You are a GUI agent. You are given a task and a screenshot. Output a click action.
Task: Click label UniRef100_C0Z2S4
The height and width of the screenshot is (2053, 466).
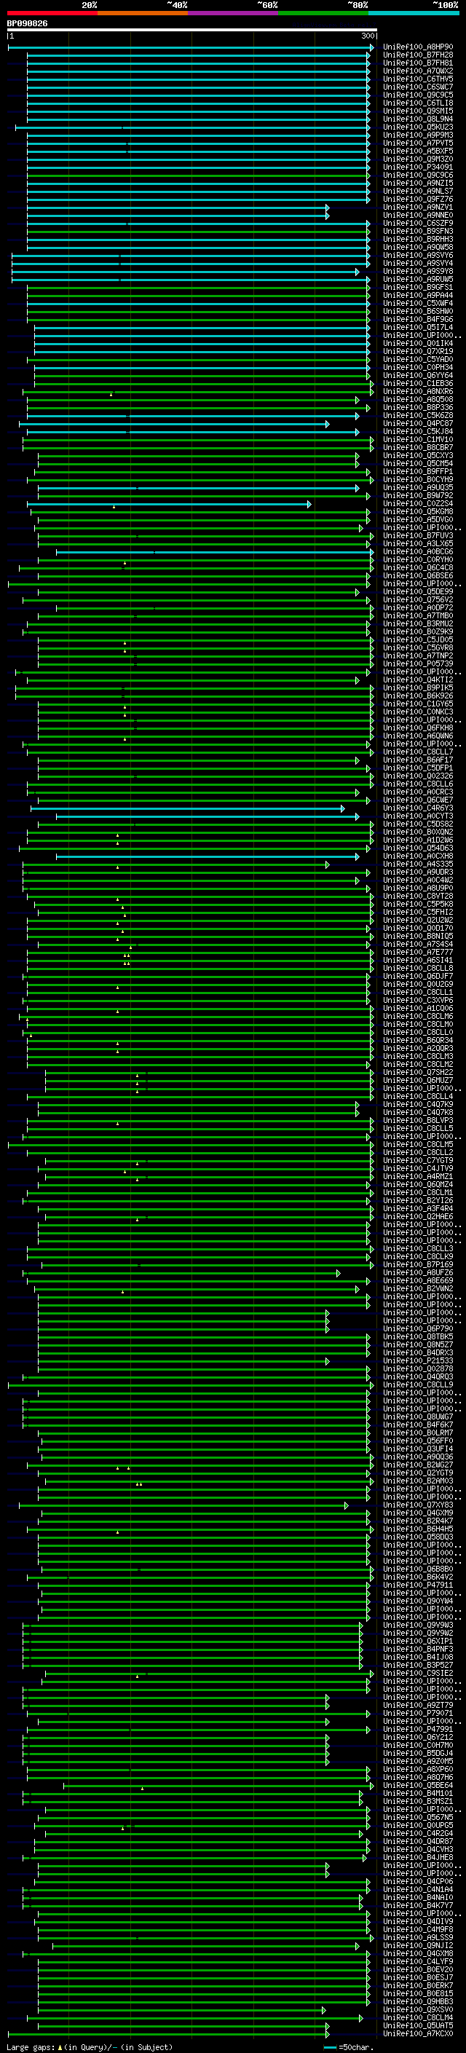tap(418, 504)
